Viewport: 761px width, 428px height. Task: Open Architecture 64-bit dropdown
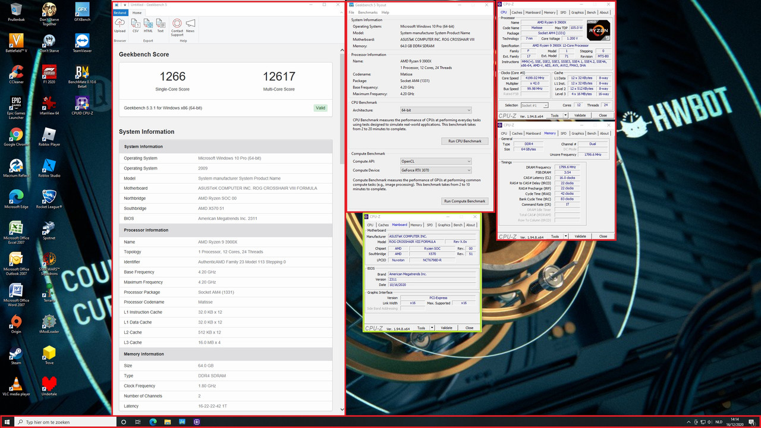click(x=436, y=110)
